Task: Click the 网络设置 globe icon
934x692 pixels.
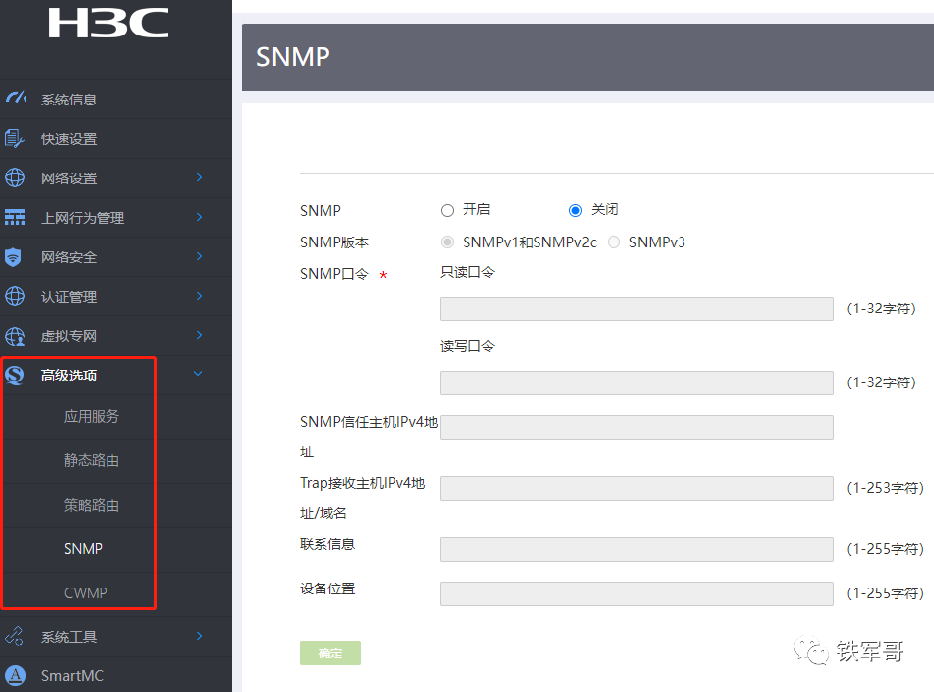Action: (15, 178)
